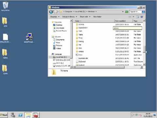Click the file list horizontal scrollbar
157x118 pixels.
(100, 67)
